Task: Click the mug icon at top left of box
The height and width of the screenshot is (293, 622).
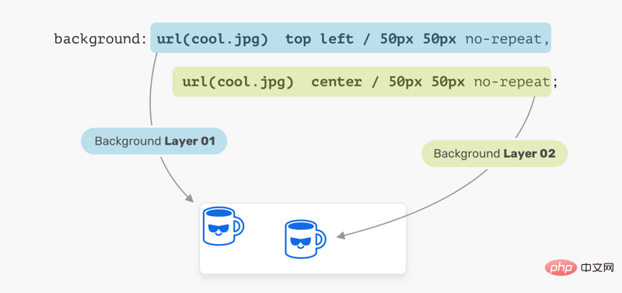Action: coord(223,225)
